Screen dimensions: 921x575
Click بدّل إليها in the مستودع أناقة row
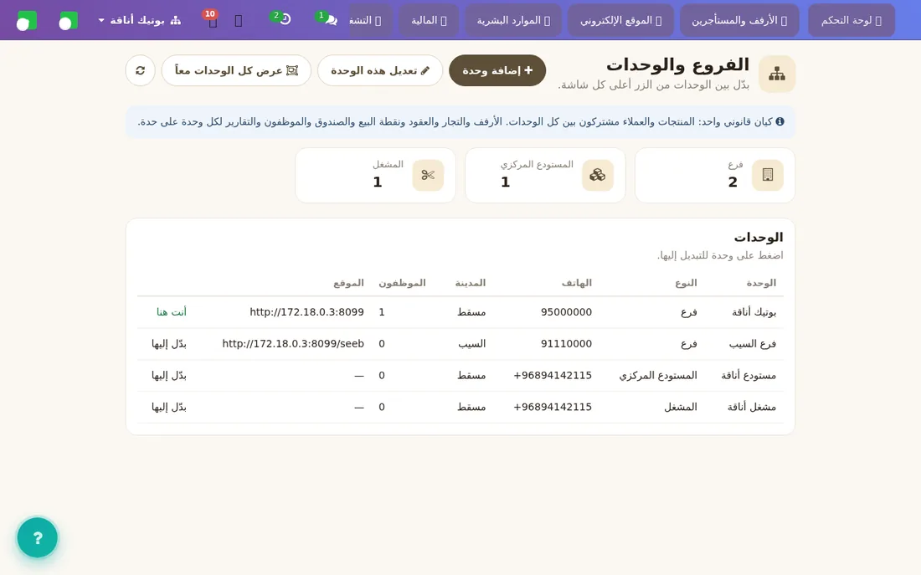[169, 375]
